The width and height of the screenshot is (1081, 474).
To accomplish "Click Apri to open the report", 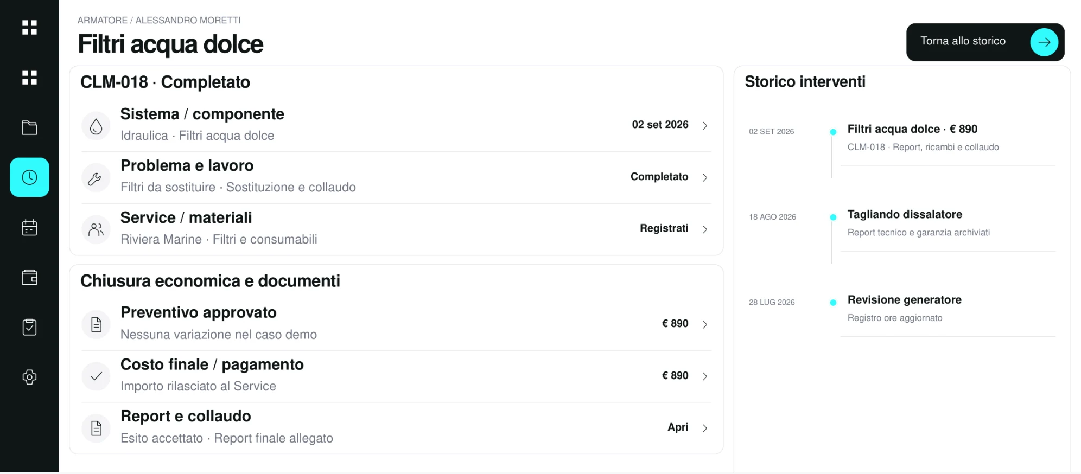I will 678,427.
